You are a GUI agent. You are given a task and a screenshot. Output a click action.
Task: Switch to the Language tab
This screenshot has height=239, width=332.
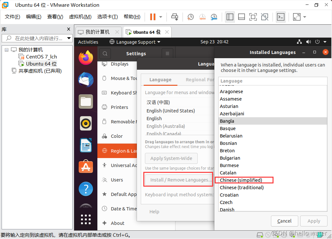point(160,80)
